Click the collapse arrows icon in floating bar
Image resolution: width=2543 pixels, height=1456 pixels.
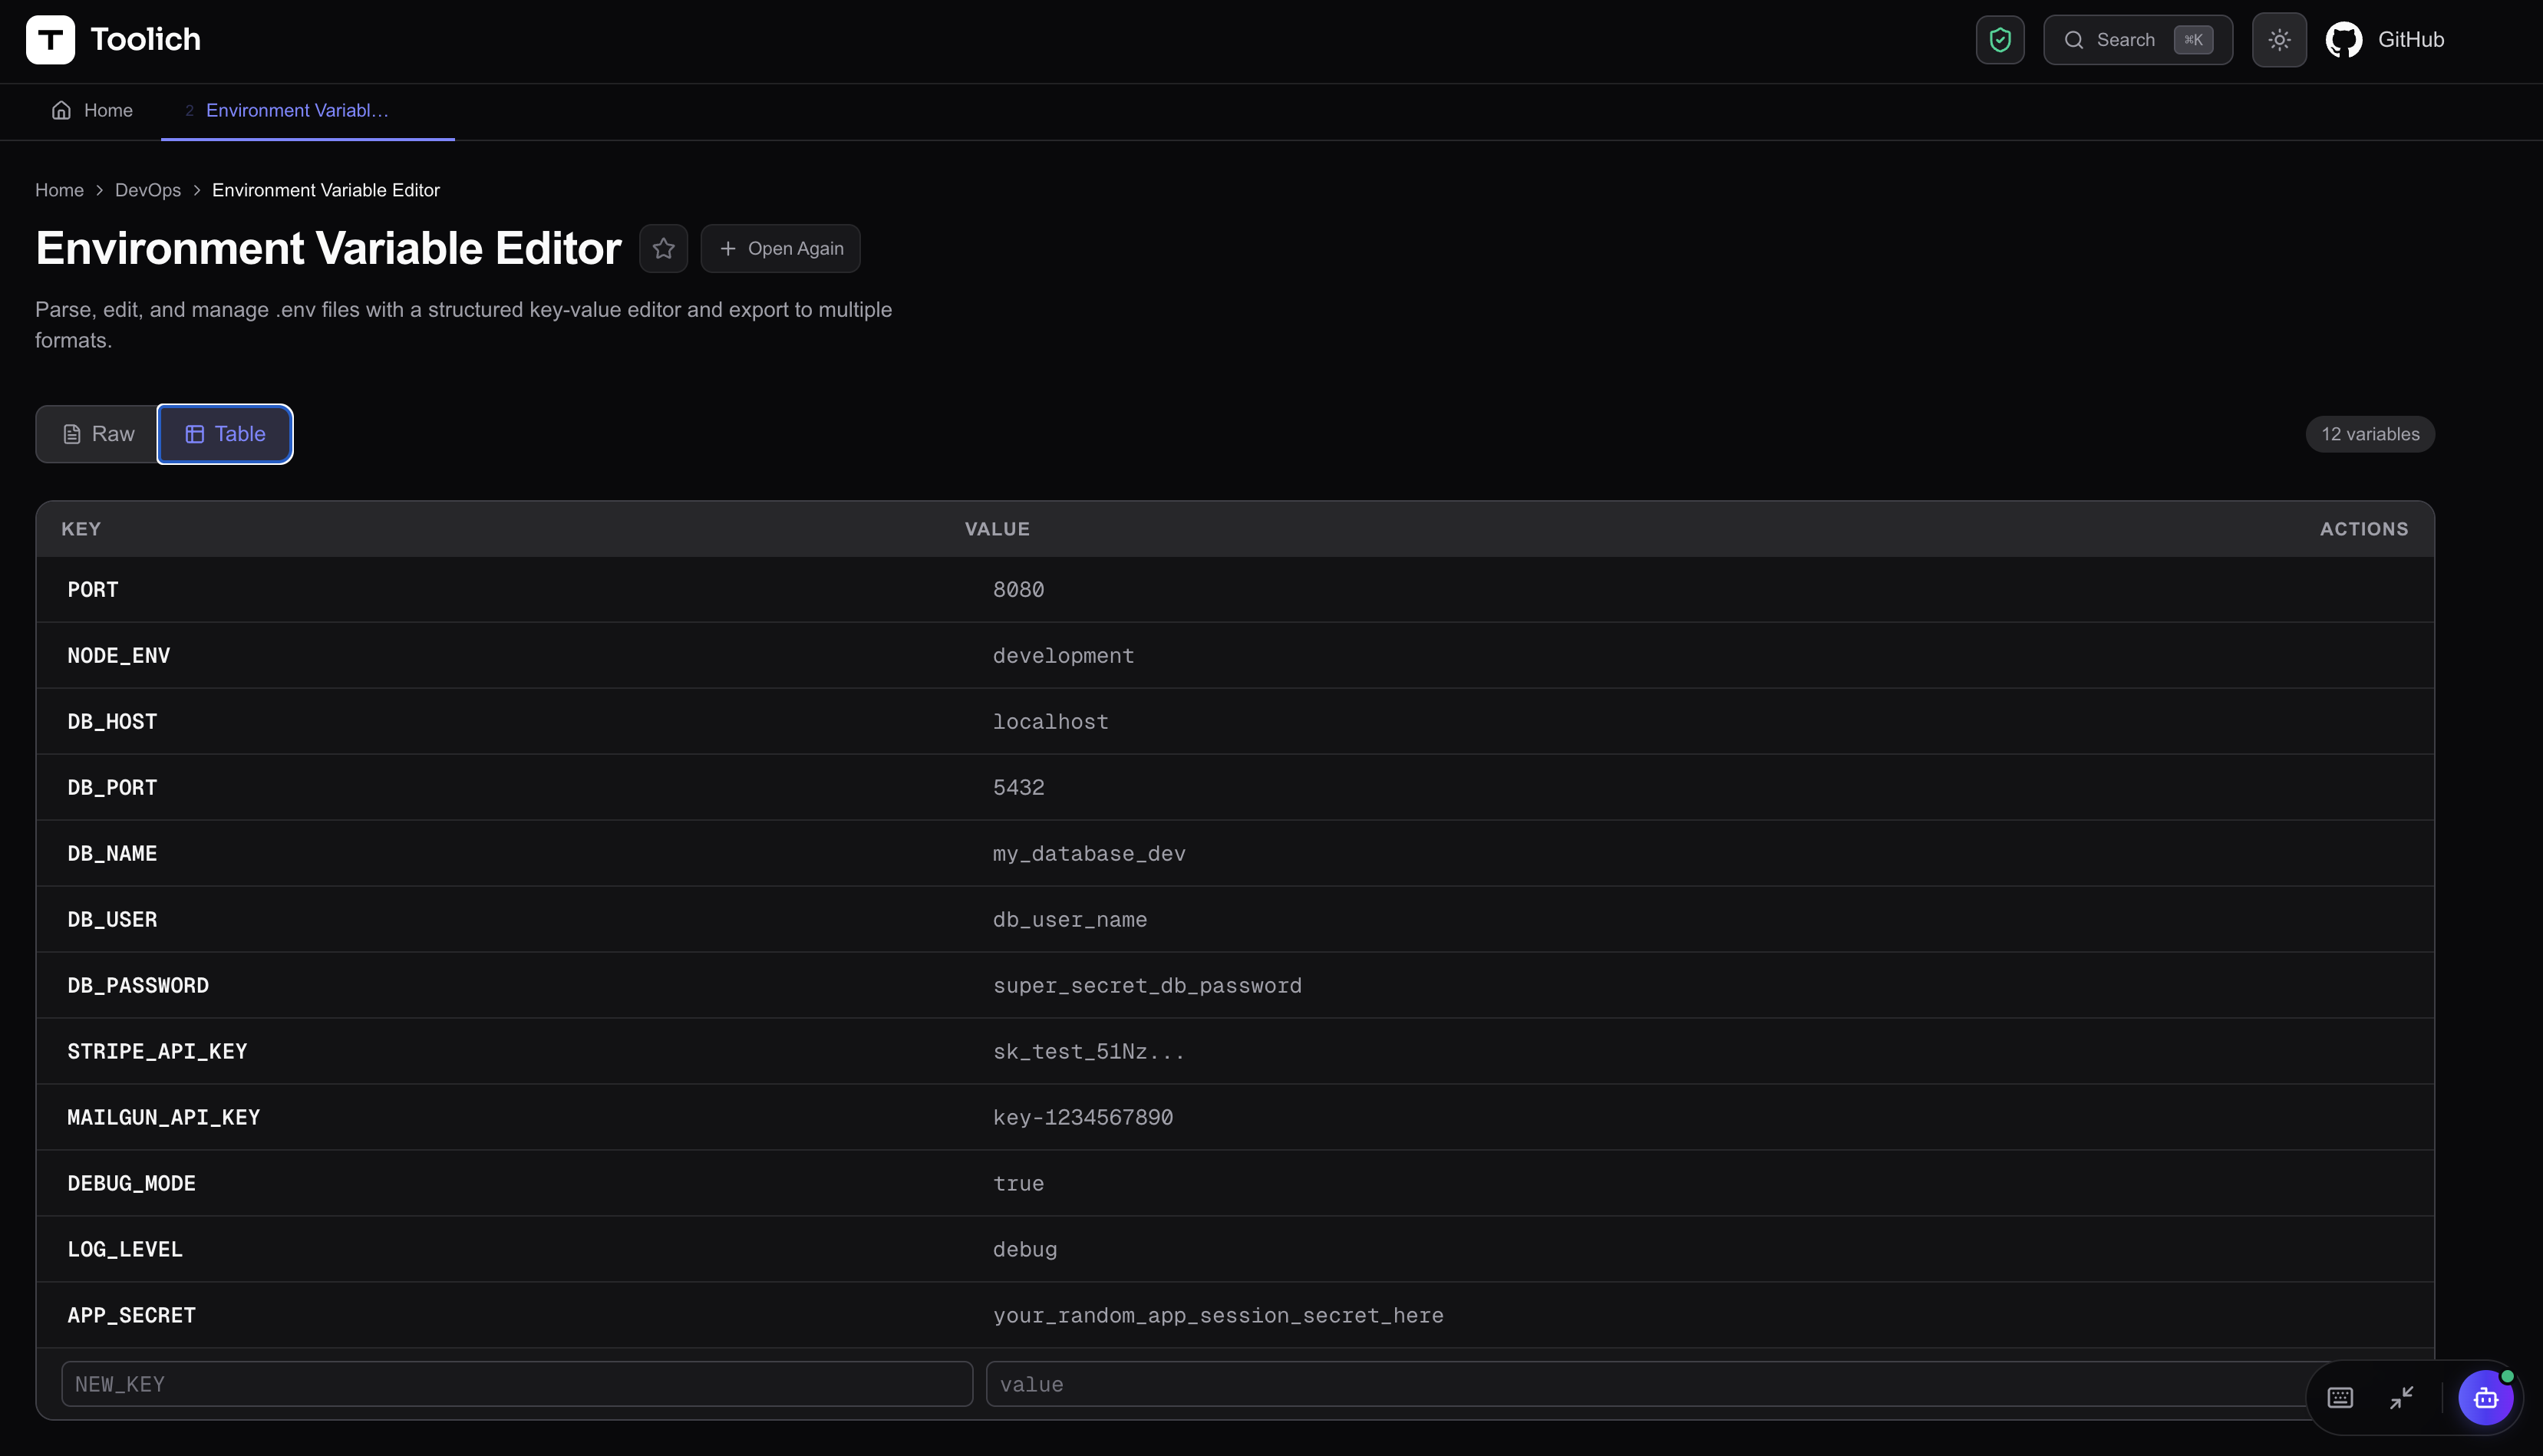[x=2402, y=1398]
